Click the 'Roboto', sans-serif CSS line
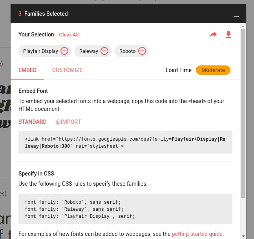 (x=73, y=202)
